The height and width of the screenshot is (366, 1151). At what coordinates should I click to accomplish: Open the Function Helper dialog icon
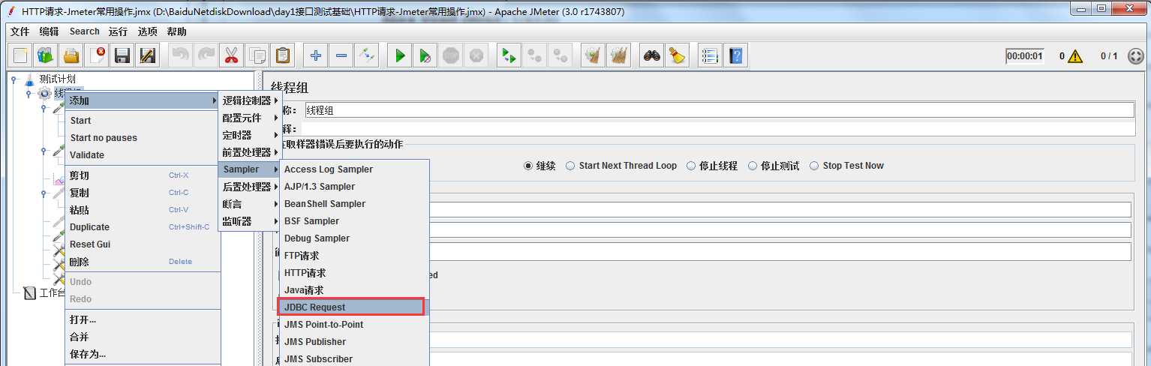711,55
